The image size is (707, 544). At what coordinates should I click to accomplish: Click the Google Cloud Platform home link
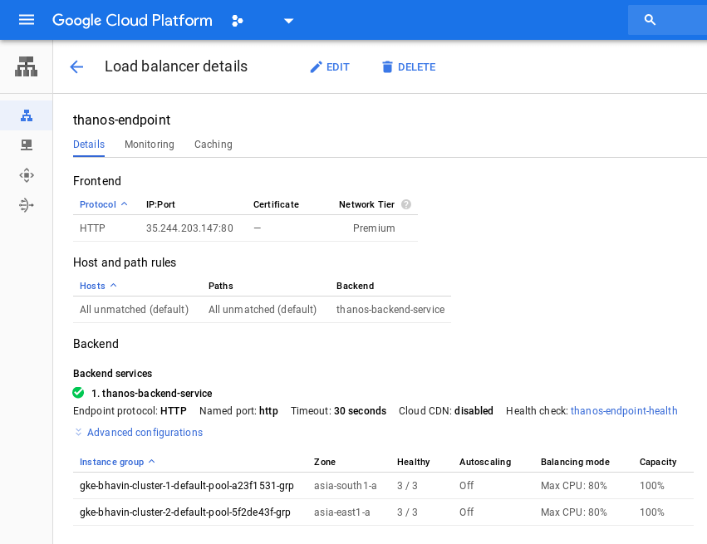[x=132, y=20]
